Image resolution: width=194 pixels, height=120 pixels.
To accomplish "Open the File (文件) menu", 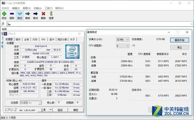I will tap(5, 8).
